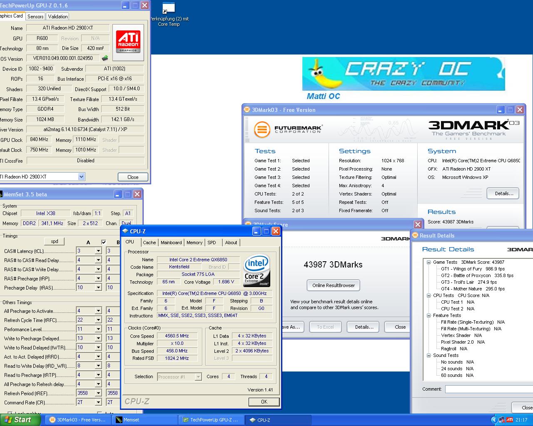
Task: Select GT1 - Wings of Fury result row
Action: (x=473, y=269)
